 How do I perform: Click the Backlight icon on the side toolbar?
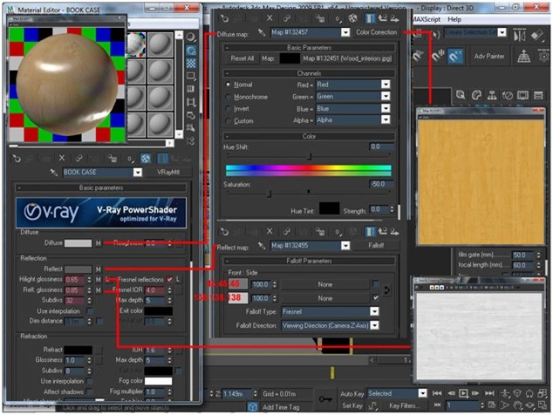(191, 51)
